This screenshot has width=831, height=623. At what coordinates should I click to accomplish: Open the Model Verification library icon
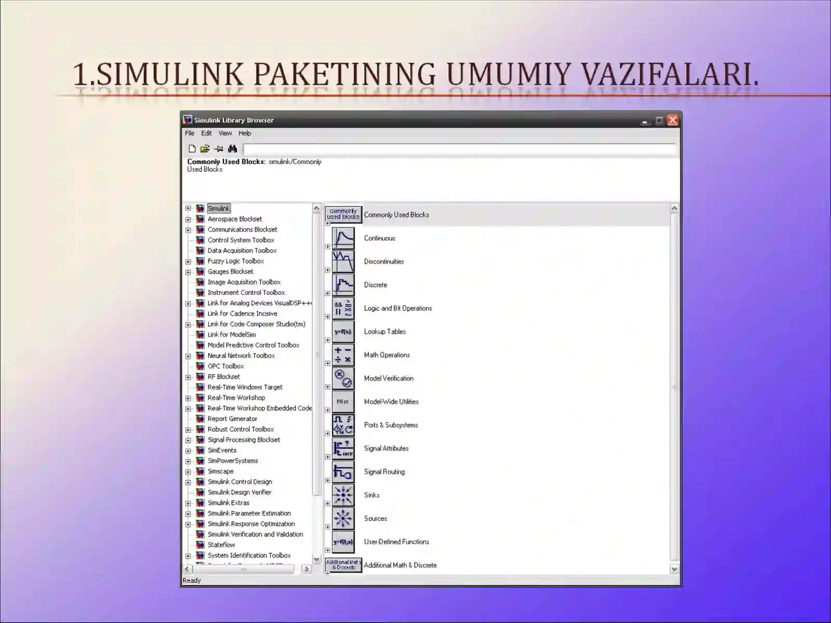[343, 378]
